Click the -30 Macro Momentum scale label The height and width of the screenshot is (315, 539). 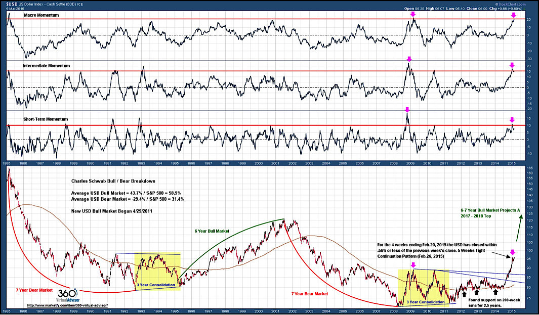pyautogui.click(x=529, y=58)
